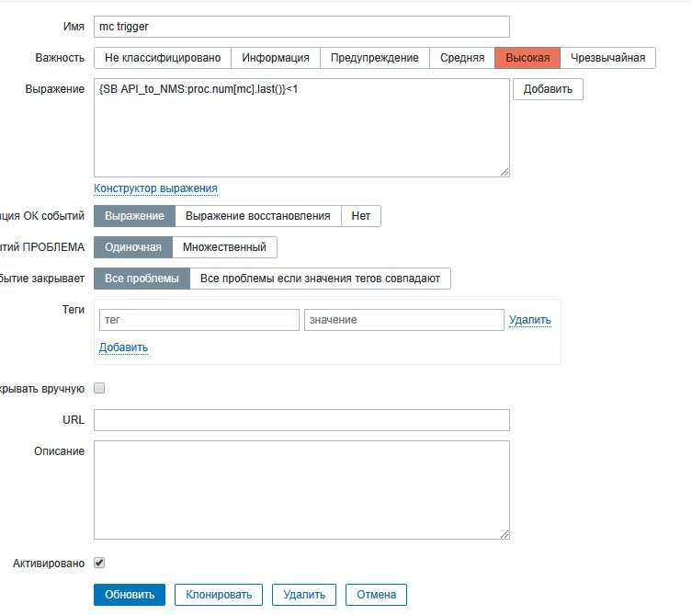Select Выражение восстановления for OK events
This screenshot has height=615, width=692.
[257, 216]
